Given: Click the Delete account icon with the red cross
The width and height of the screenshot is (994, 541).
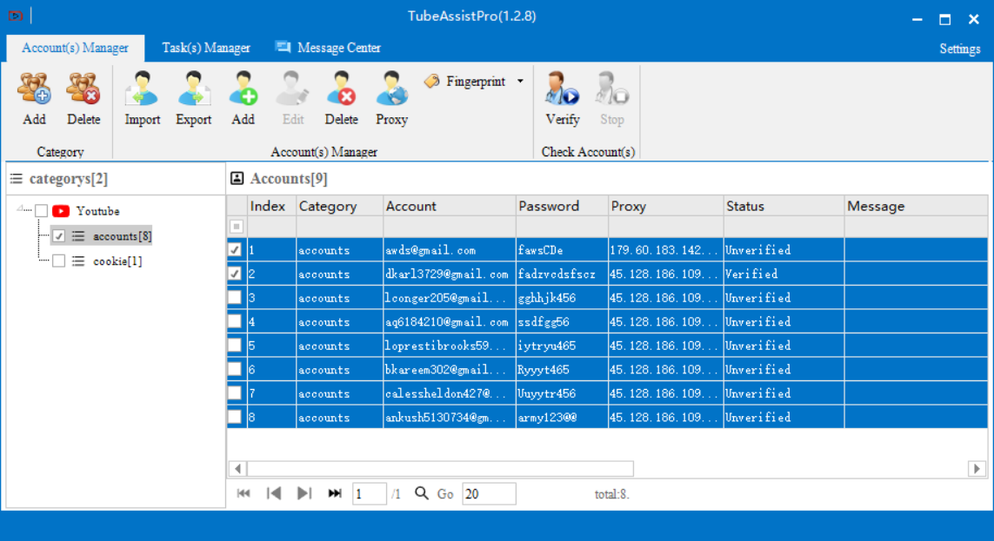Looking at the screenshot, I should click(341, 89).
